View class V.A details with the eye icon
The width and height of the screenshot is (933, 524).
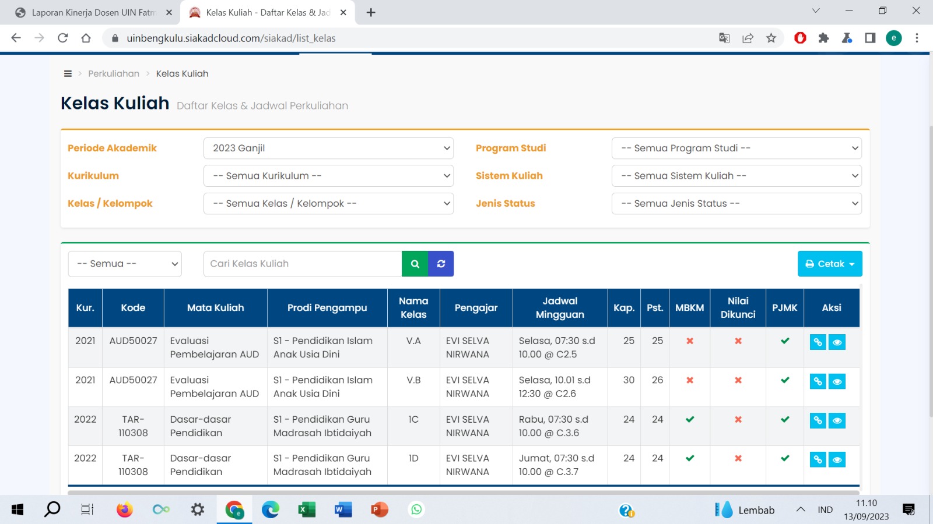[837, 342]
